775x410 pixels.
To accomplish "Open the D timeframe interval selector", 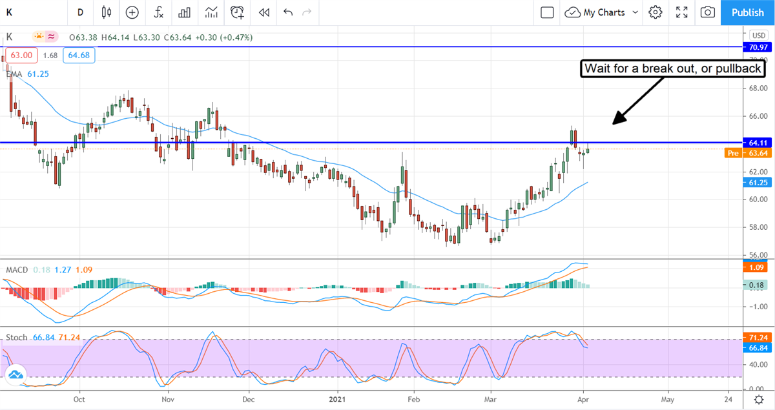I will coord(80,12).
